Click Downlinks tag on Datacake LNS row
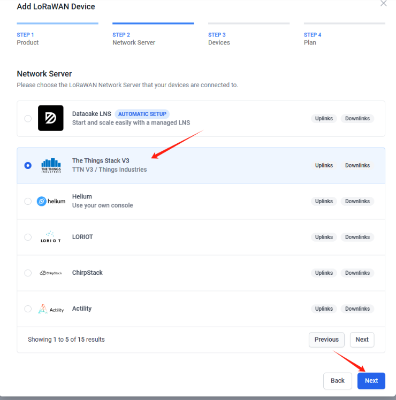396x400 pixels. click(x=357, y=118)
